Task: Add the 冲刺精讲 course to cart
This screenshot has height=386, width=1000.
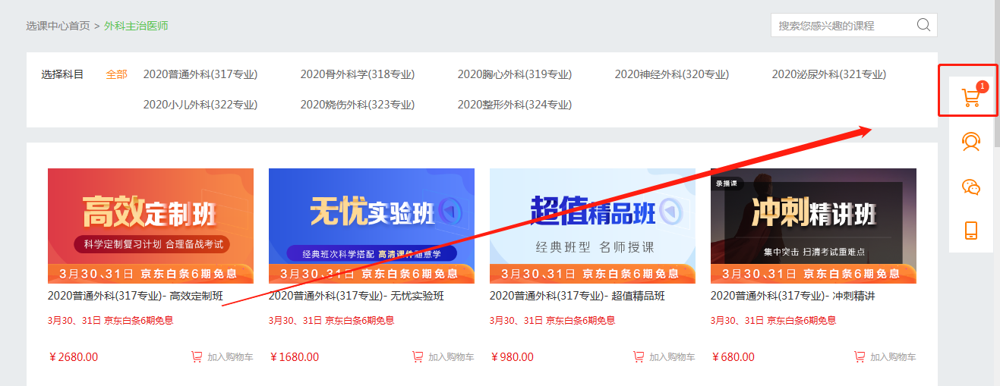Action: click(885, 356)
